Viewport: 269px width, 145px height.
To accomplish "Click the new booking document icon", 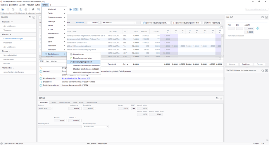I will point(3,9).
